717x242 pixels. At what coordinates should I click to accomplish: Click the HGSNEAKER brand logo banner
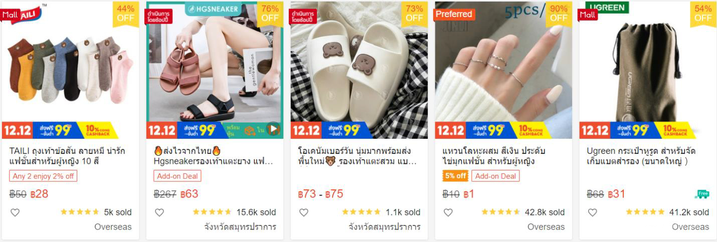coord(213,9)
